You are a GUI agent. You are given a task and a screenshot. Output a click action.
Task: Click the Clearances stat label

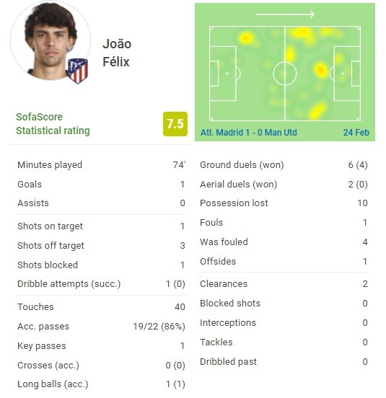224,284
